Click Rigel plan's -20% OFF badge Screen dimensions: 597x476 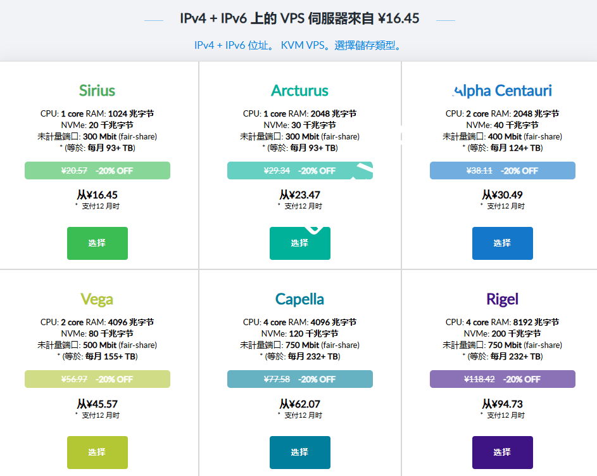pos(502,379)
